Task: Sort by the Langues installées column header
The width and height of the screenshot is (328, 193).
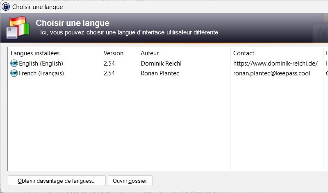Action: pyautogui.click(x=35, y=53)
